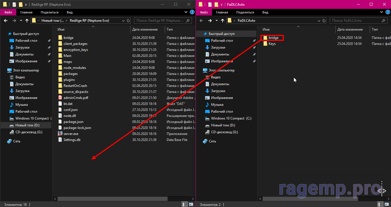Open the Main folder

coord(67,55)
